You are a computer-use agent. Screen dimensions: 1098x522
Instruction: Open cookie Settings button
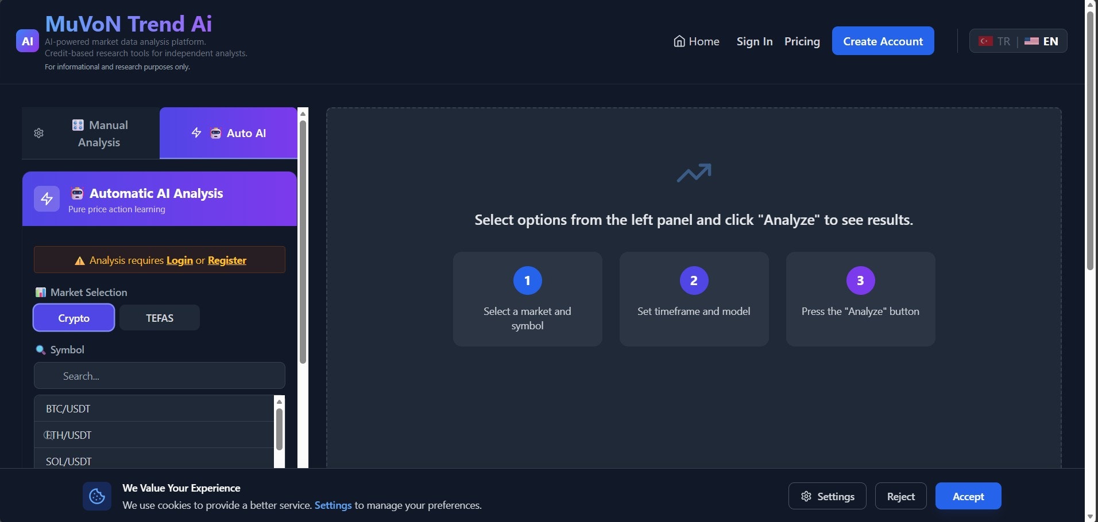[x=828, y=496]
